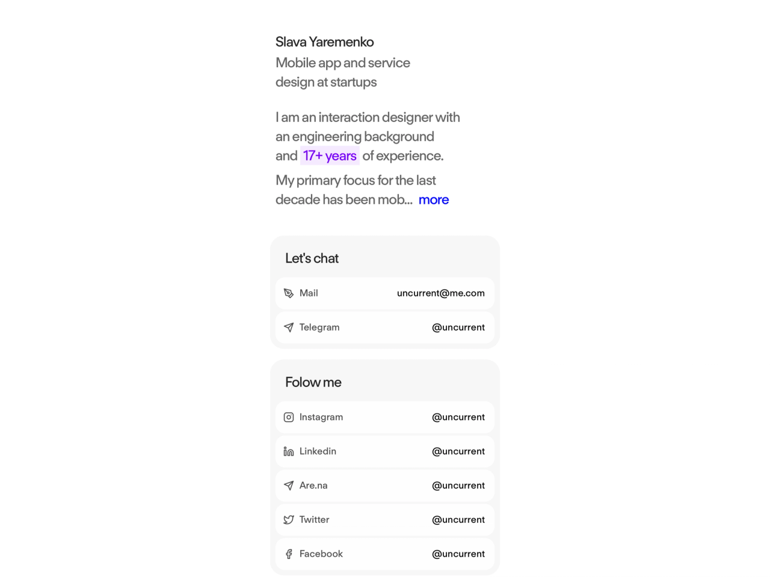Select the Twitter row label

pyautogui.click(x=314, y=520)
